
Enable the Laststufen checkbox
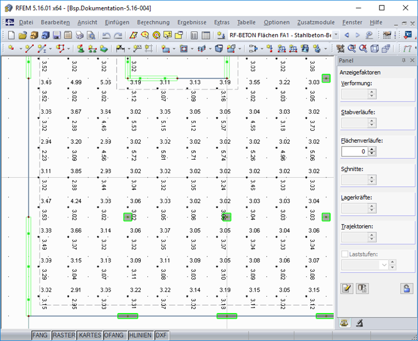coord(345,254)
